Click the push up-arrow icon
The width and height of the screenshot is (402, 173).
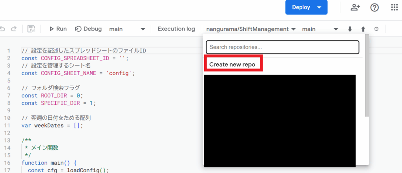[363, 29]
